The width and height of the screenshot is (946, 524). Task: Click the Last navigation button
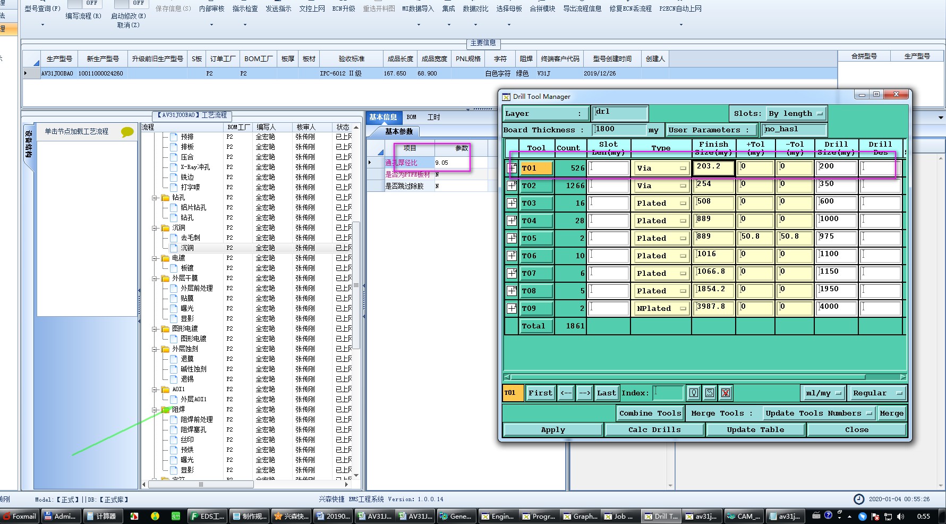[606, 393]
